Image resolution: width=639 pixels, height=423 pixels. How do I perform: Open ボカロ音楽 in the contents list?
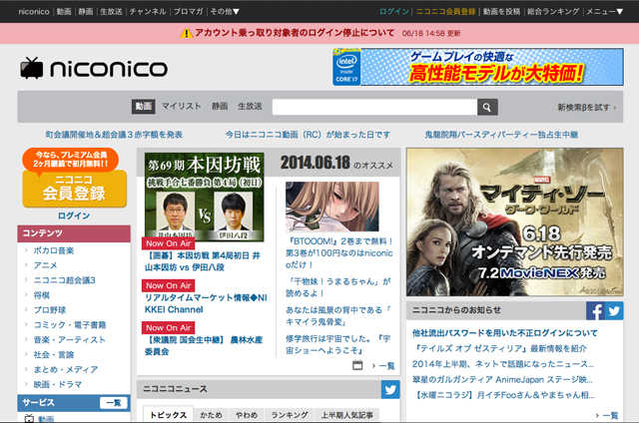pos(53,250)
